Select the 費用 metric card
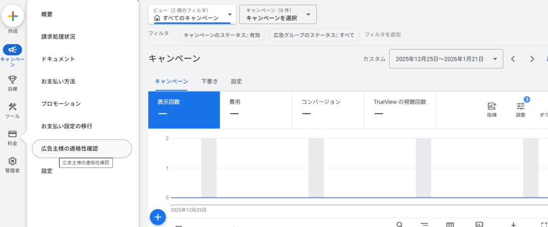 click(256, 110)
